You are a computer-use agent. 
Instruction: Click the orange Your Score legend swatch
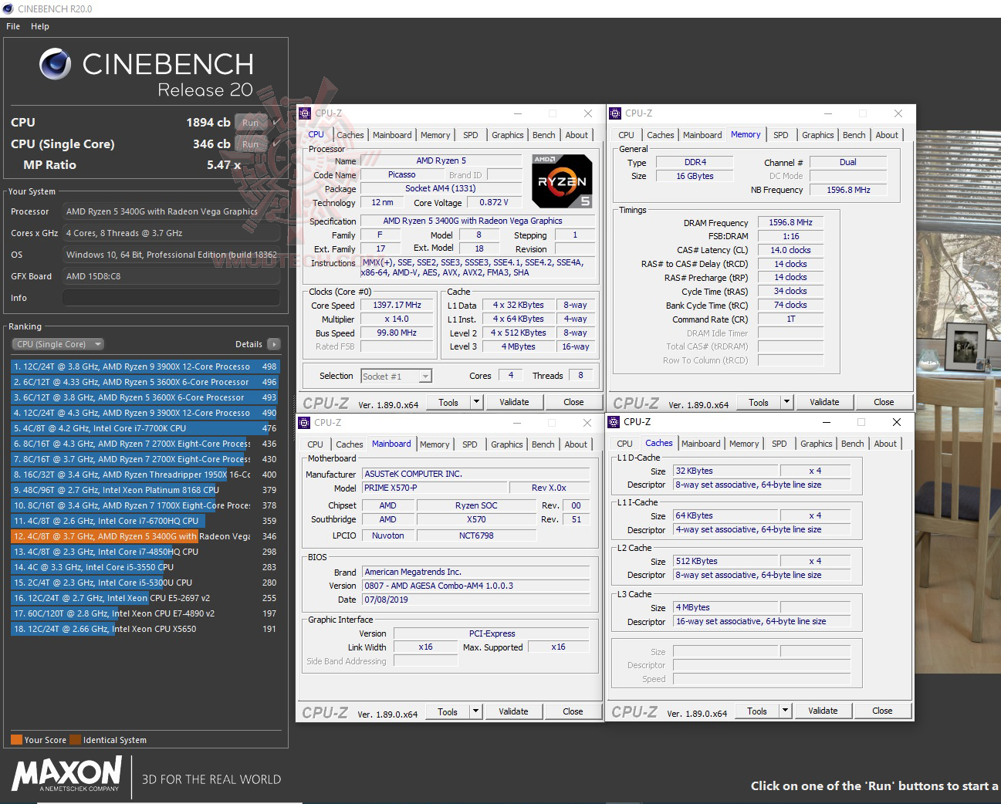tap(16, 739)
